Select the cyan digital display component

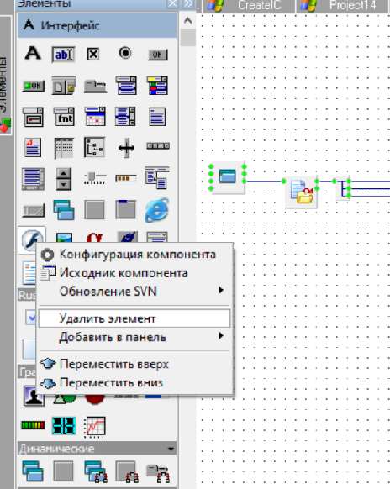pyautogui.click(x=64, y=425)
